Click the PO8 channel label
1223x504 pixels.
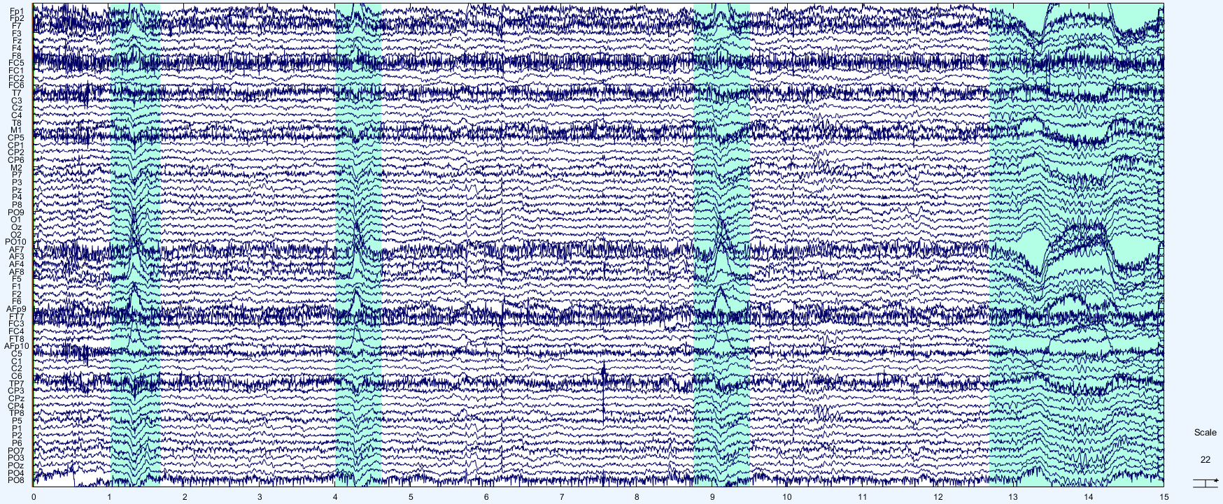15,480
